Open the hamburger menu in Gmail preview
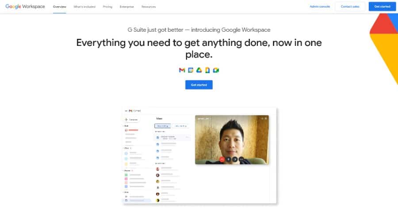Screen dimensions: 398x210 tap(126, 111)
